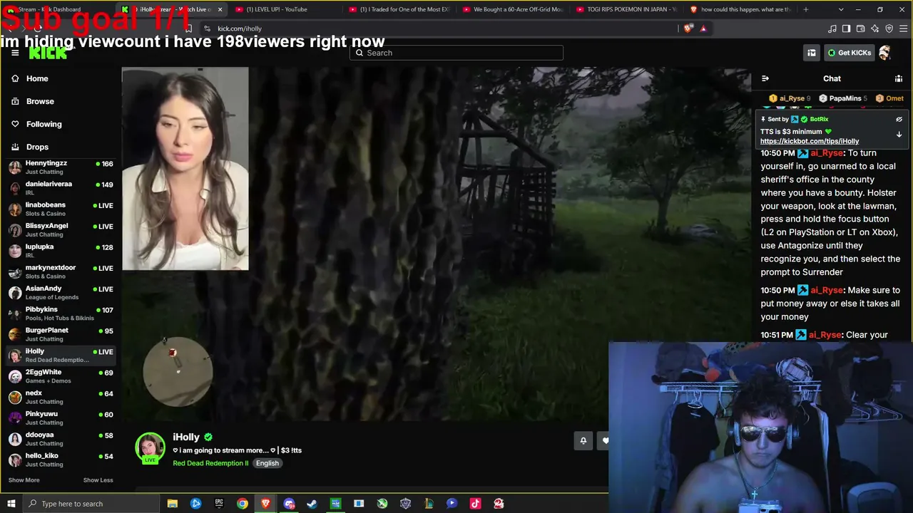
Task: Switch to the 'how could this happen' tab
Action: click(742, 9)
